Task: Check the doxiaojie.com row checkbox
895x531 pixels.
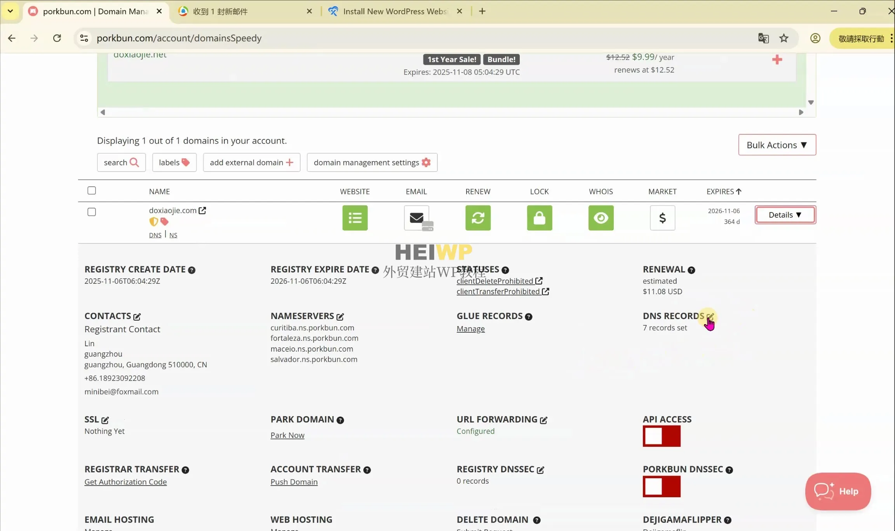Action: point(92,212)
